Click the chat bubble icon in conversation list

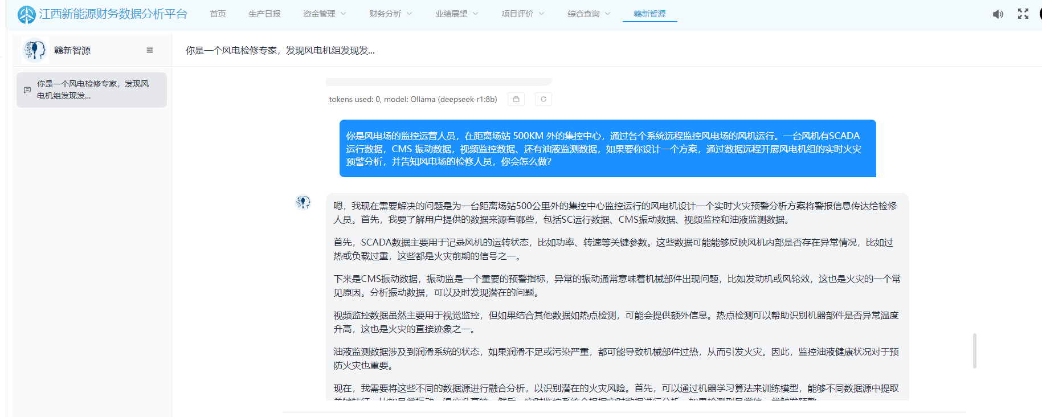(27, 90)
